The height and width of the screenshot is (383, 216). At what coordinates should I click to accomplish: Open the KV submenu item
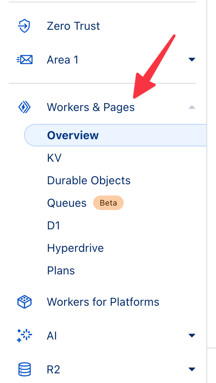click(x=54, y=158)
